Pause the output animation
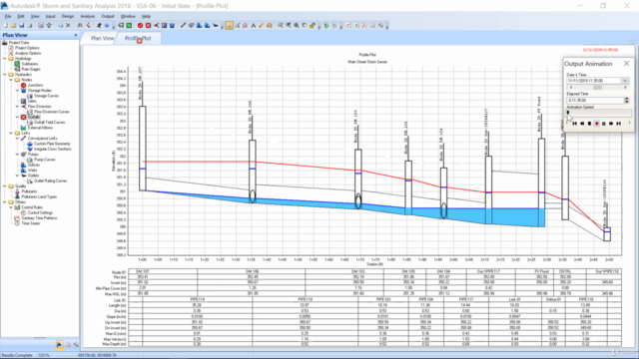This screenshot has width=639, height=359. click(603, 124)
